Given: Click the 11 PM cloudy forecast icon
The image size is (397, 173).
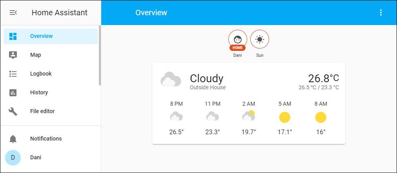Looking at the screenshot, I should click(212, 116).
